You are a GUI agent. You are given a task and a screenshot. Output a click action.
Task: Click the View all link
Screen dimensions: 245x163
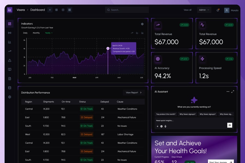pyautogui.click(x=188, y=10)
